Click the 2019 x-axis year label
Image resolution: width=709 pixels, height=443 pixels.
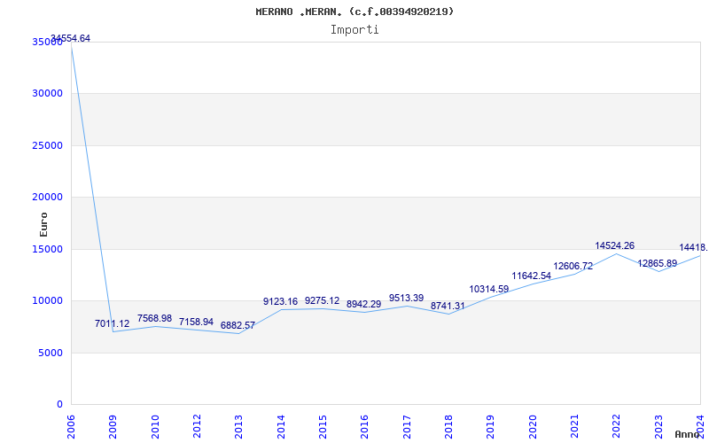[491, 425]
